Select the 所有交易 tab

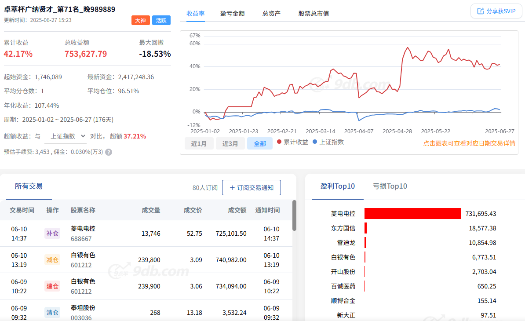(x=29, y=186)
